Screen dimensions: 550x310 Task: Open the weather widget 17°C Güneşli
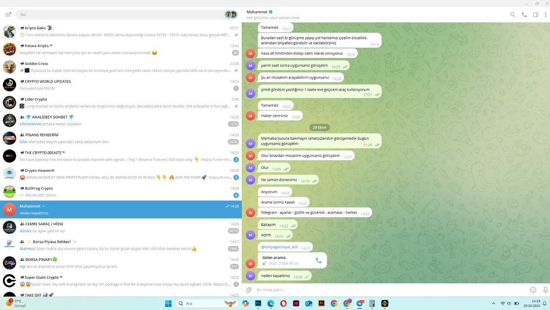click(x=16, y=303)
